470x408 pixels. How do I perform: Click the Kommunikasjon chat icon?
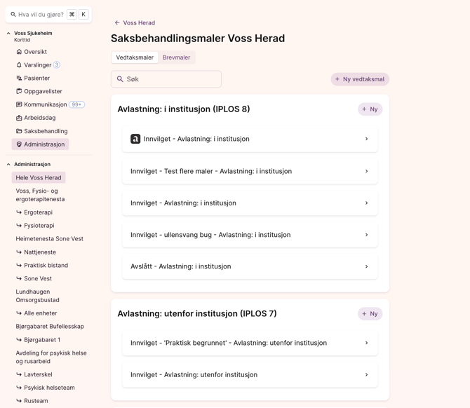pos(19,104)
